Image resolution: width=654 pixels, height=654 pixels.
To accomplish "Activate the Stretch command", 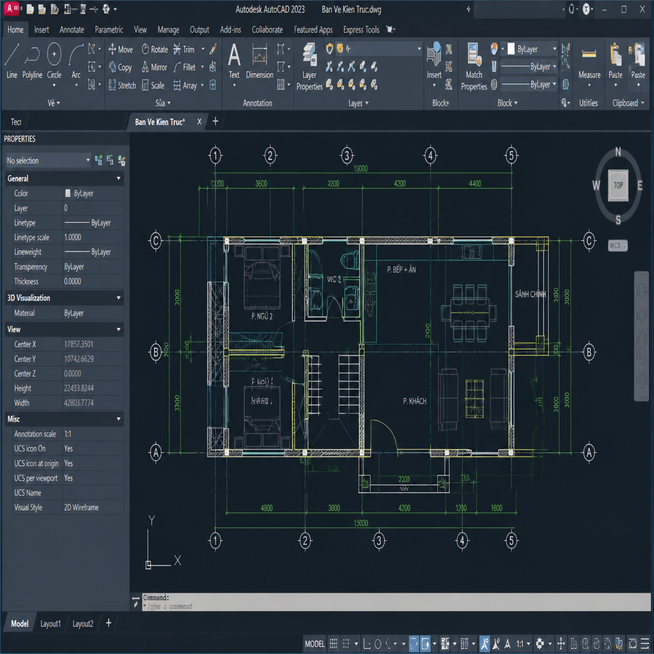I will pyautogui.click(x=122, y=86).
